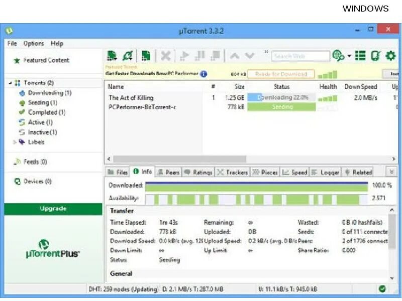This screenshot has width=402, height=301.
Task: Open Preferences gear icon
Action: point(390,56)
